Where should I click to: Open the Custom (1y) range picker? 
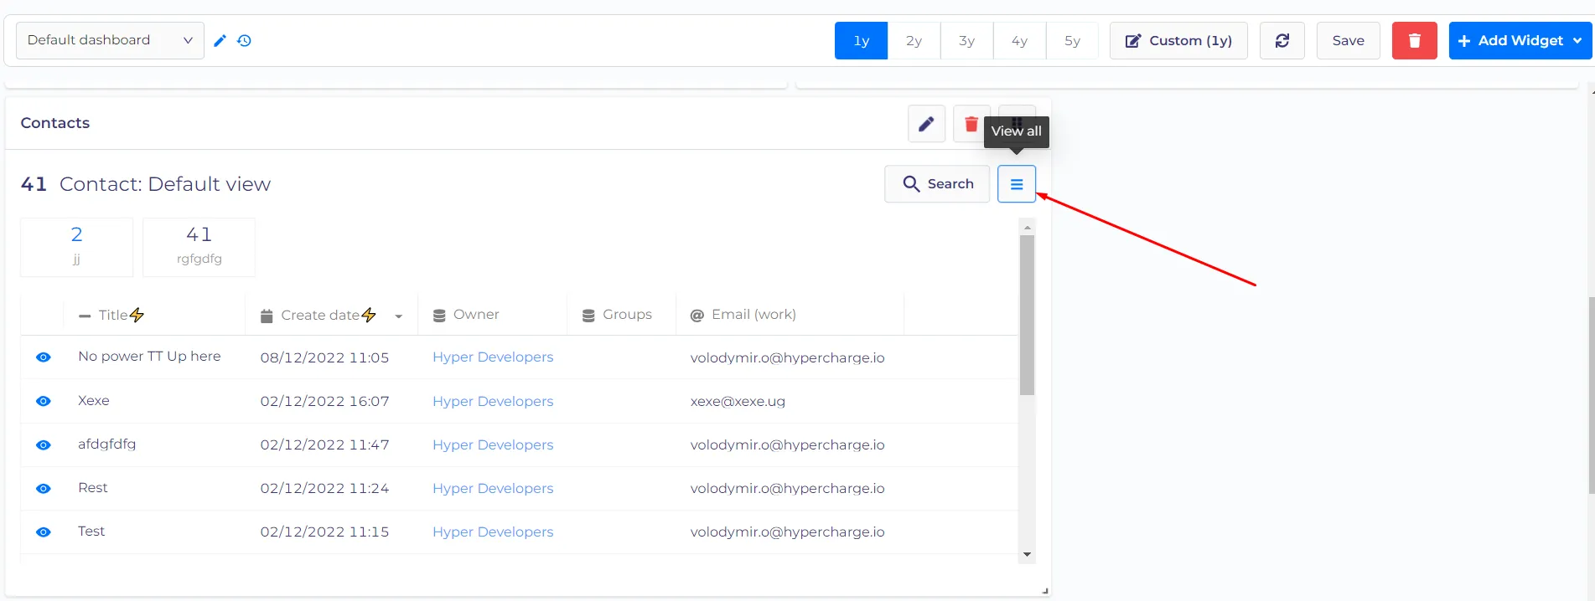1178,40
